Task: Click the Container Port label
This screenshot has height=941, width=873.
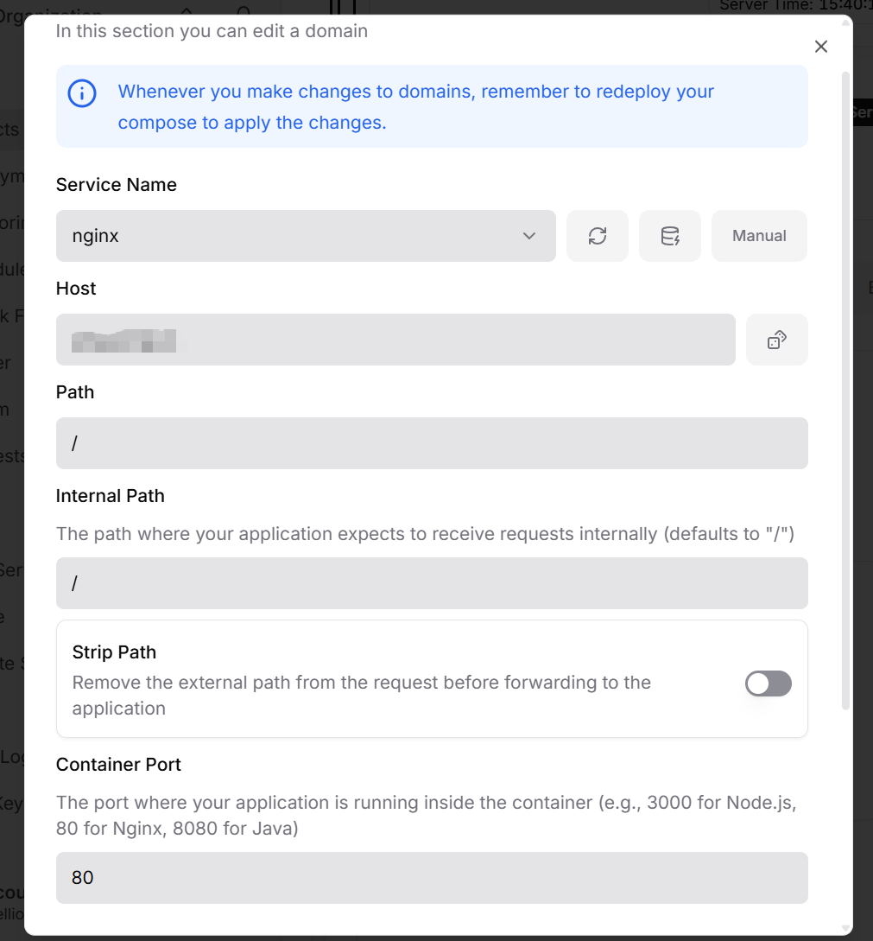Action: tap(118, 765)
